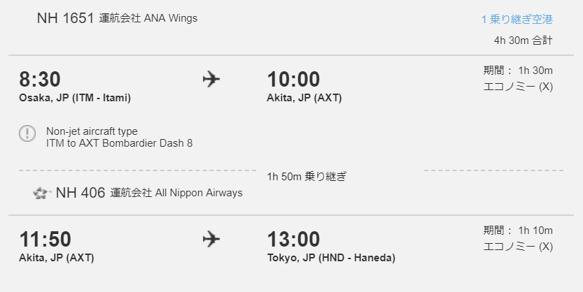Click the 10:00 arrival time at Akita

coord(293,80)
